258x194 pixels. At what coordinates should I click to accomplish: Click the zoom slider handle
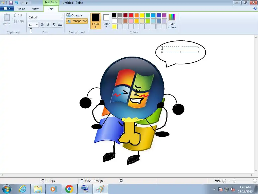pyautogui.click(x=234, y=181)
